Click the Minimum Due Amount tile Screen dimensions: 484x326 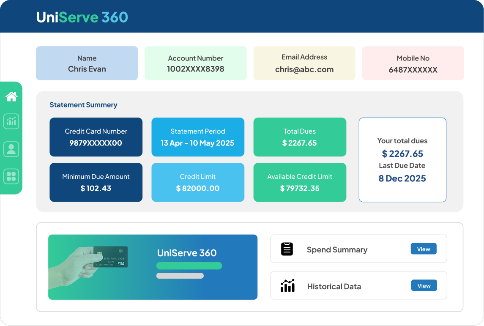(x=96, y=182)
